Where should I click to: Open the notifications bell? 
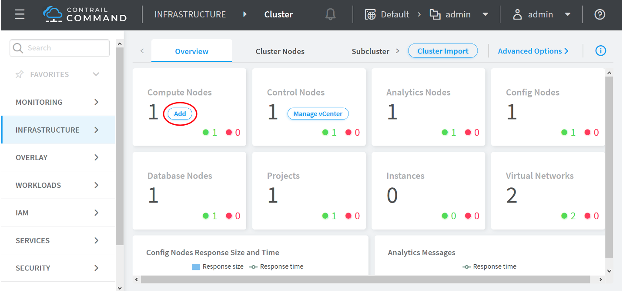(331, 14)
